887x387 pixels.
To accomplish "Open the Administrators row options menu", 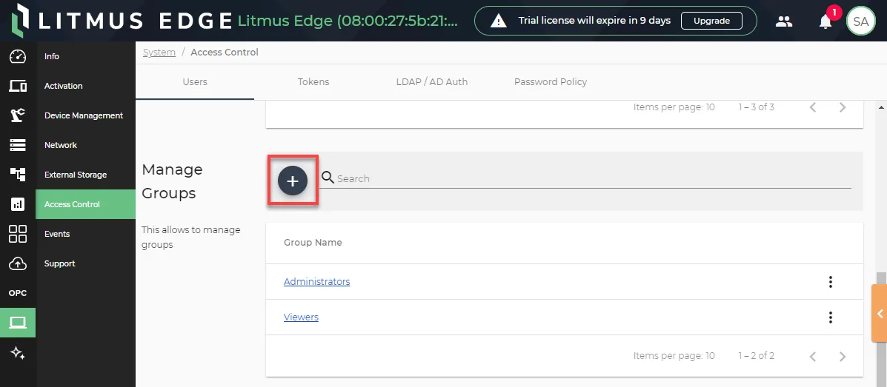I will point(831,281).
